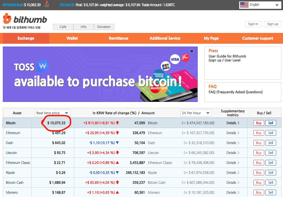Expand Details for Dash

(233, 143)
